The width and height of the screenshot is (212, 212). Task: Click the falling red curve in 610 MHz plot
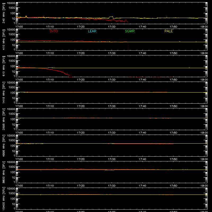55,72
